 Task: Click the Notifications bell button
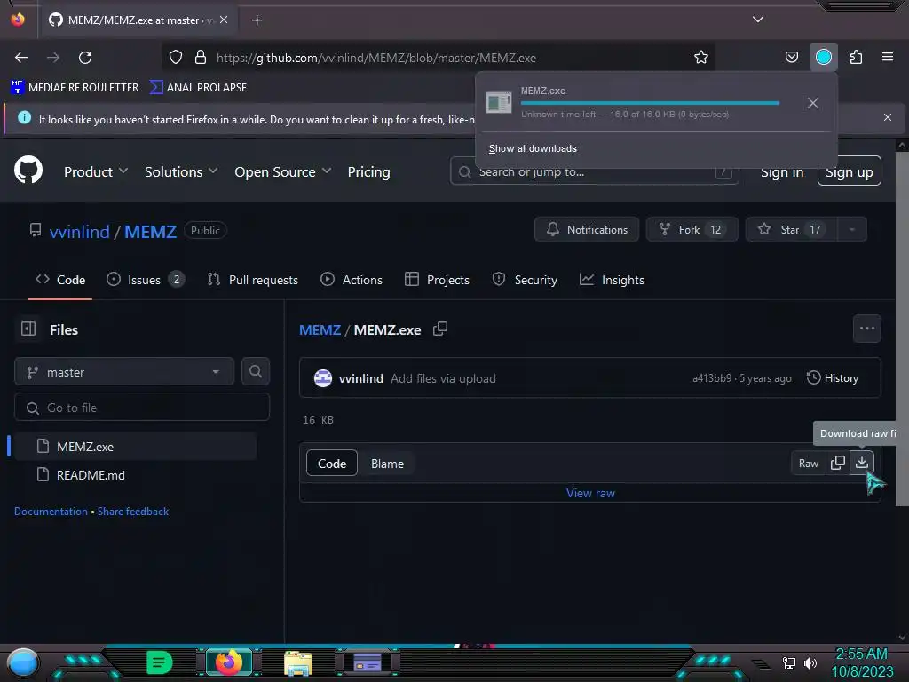point(587,230)
